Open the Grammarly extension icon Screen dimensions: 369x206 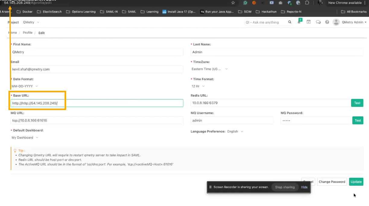click(x=245, y=3)
